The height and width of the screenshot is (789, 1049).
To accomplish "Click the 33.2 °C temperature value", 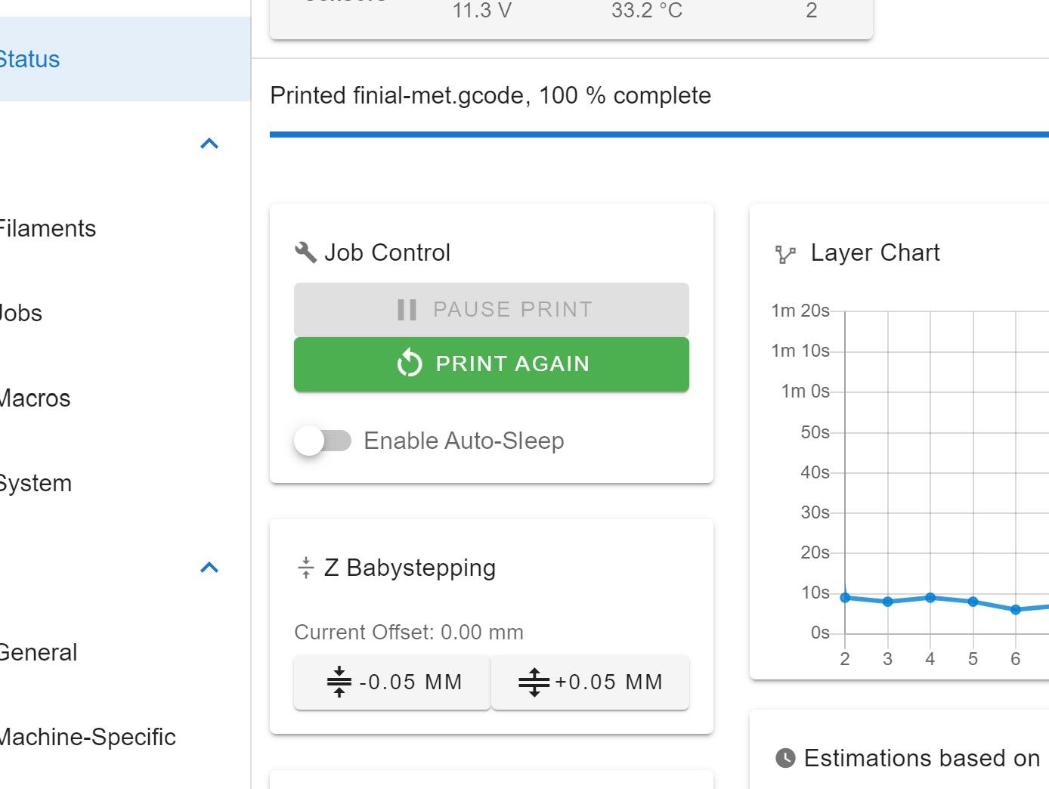I will tap(647, 11).
